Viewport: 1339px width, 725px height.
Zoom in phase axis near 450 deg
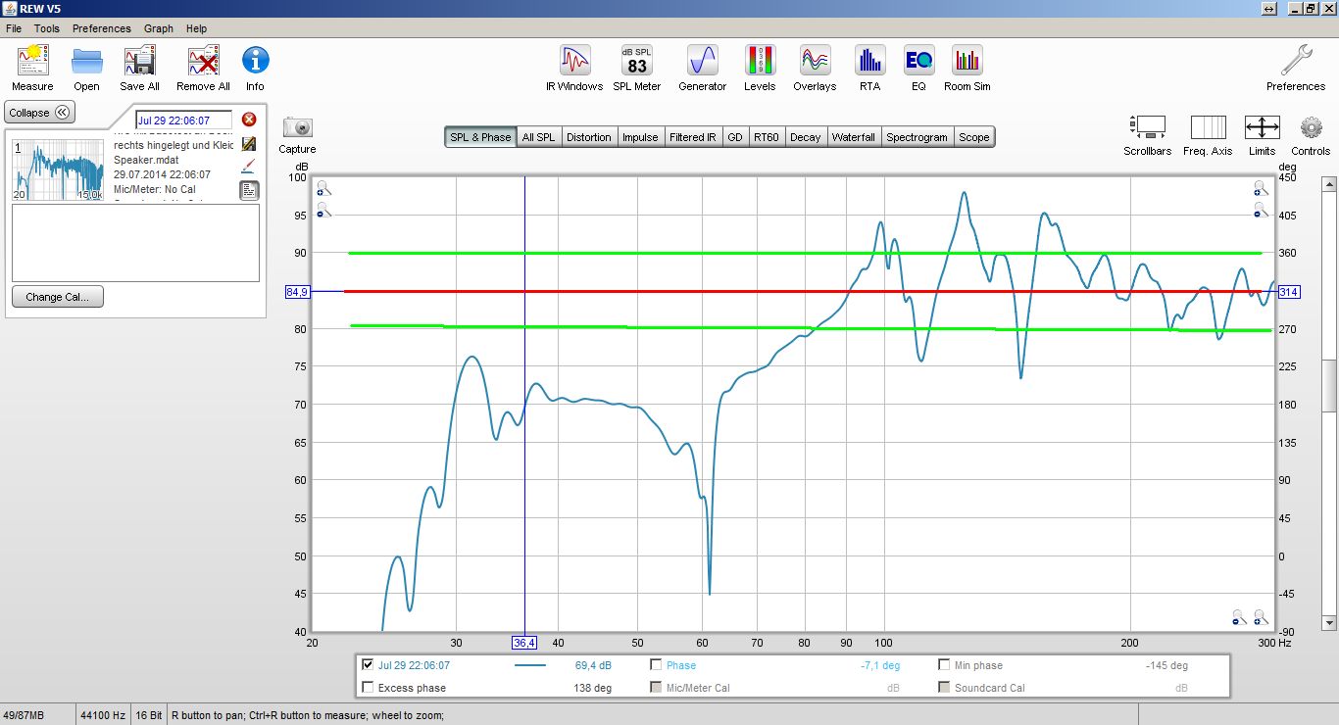[1261, 188]
